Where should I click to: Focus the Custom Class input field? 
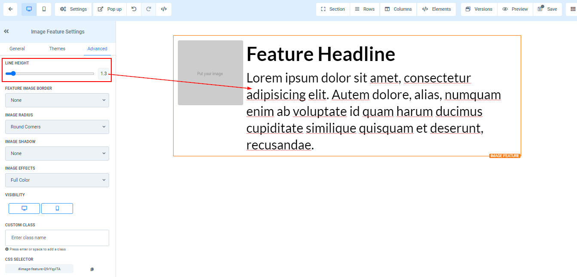click(x=57, y=237)
